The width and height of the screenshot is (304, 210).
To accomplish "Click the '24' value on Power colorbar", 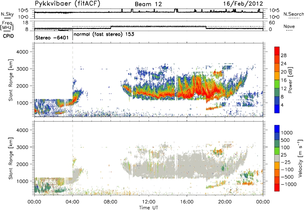I will click(x=283, y=64).
